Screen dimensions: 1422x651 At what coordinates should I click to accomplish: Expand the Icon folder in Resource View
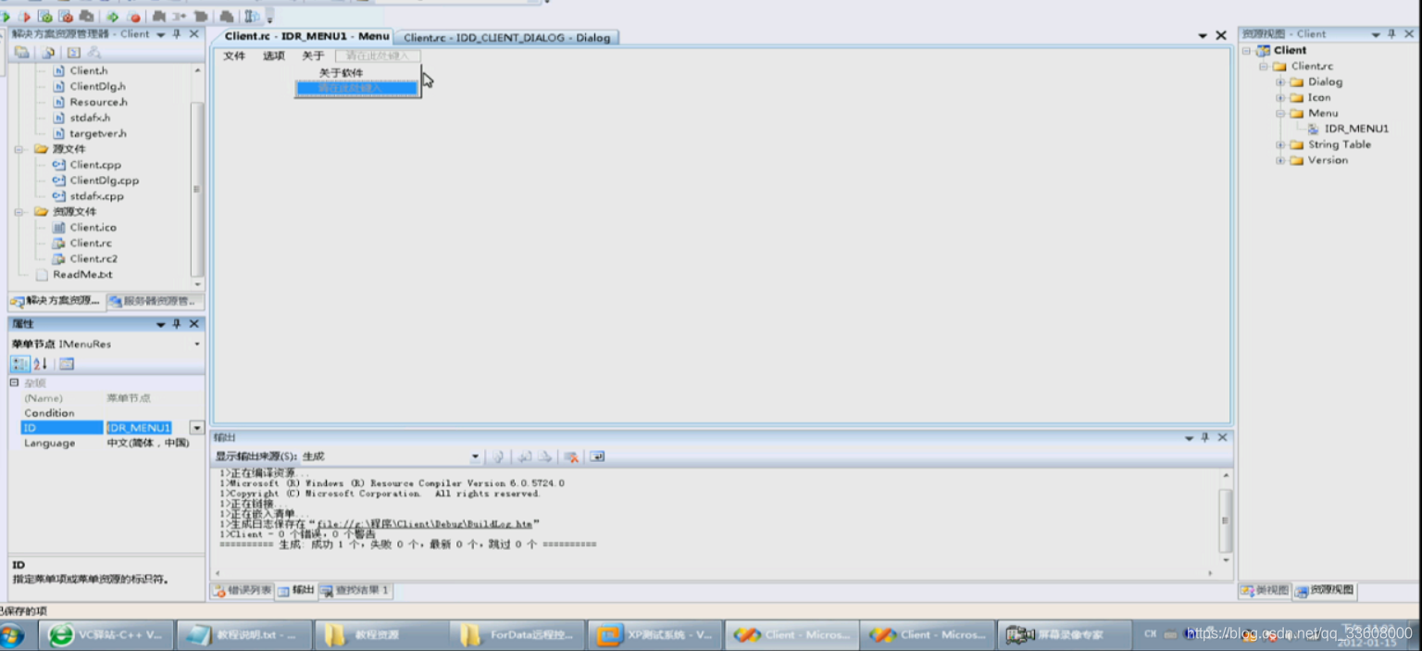1280,98
